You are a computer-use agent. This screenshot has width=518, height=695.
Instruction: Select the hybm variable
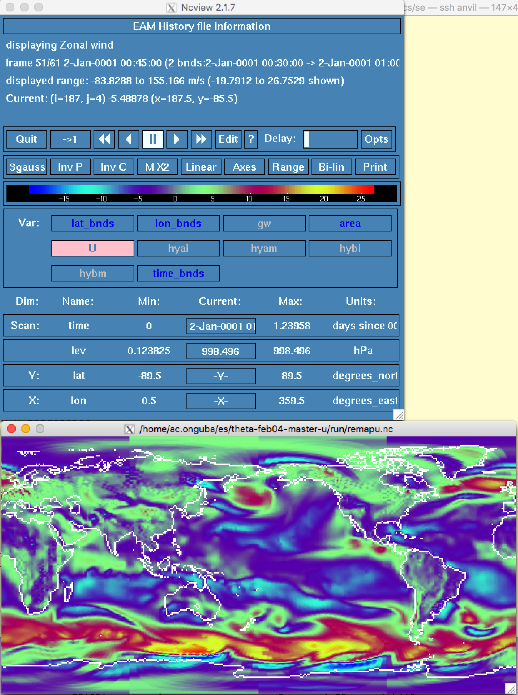[93, 273]
